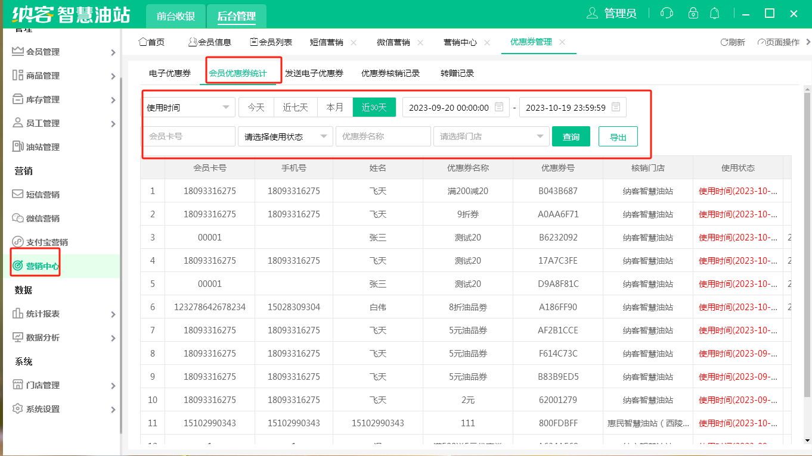Open the calendar icon for start date
This screenshot has height=456, width=812.
click(x=500, y=107)
